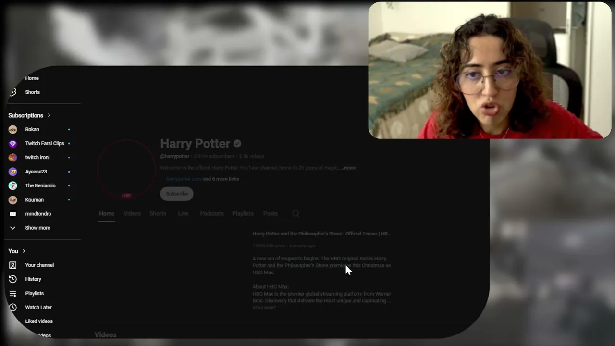The width and height of the screenshot is (615, 346).
Task: Expand video description with READ MORE
Action: pos(264,308)
